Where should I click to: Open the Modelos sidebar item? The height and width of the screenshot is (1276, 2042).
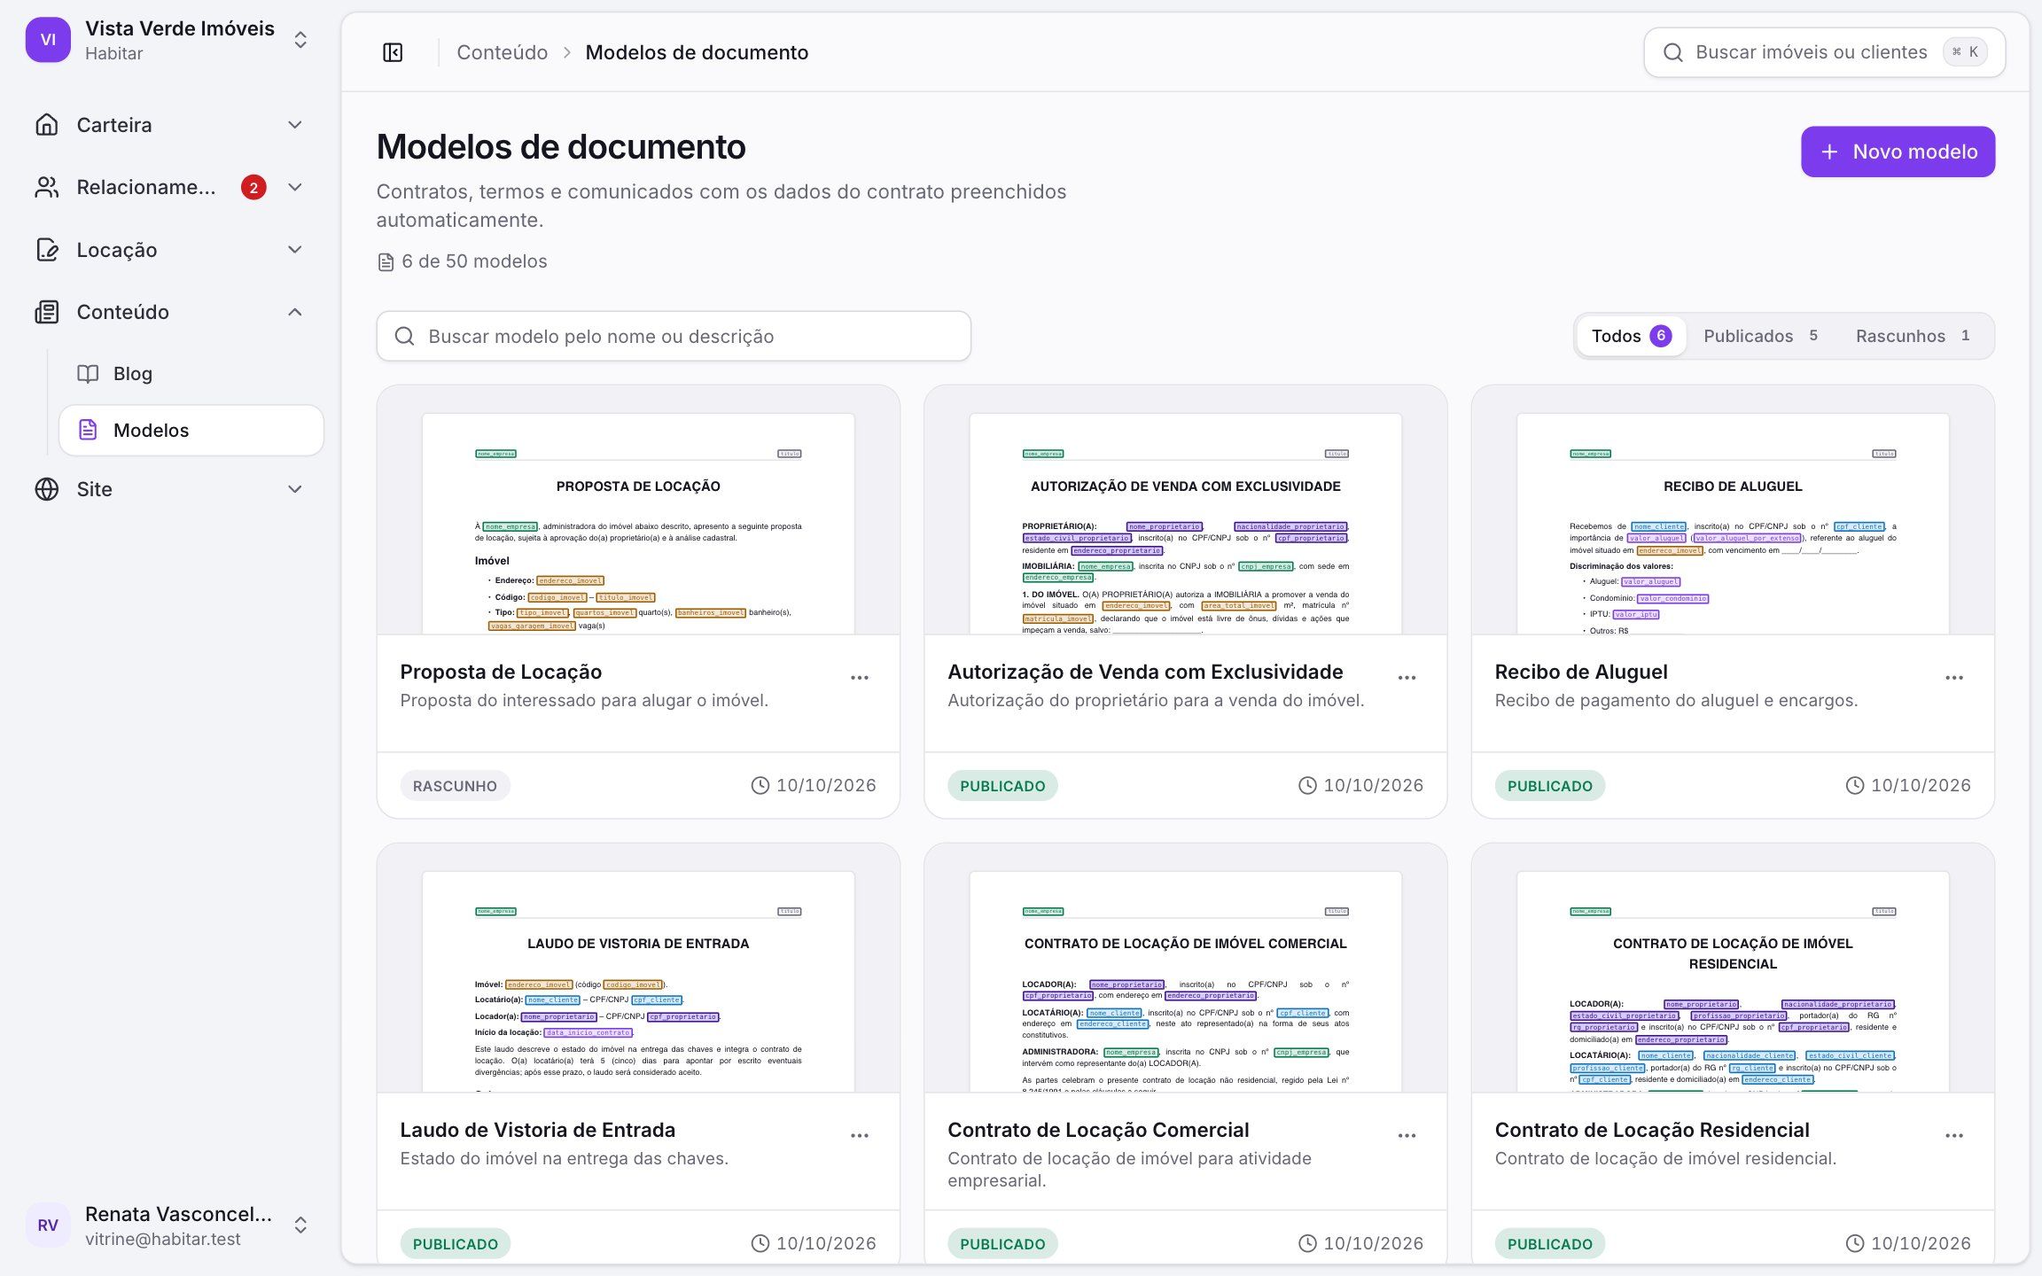pyautogui.click(x=191, y=431)
